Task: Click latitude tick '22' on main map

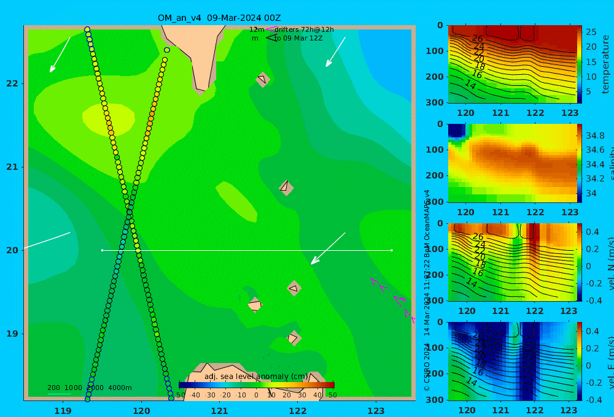Action: tap(12, 83)
